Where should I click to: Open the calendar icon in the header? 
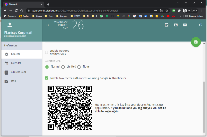pos(167,25)
